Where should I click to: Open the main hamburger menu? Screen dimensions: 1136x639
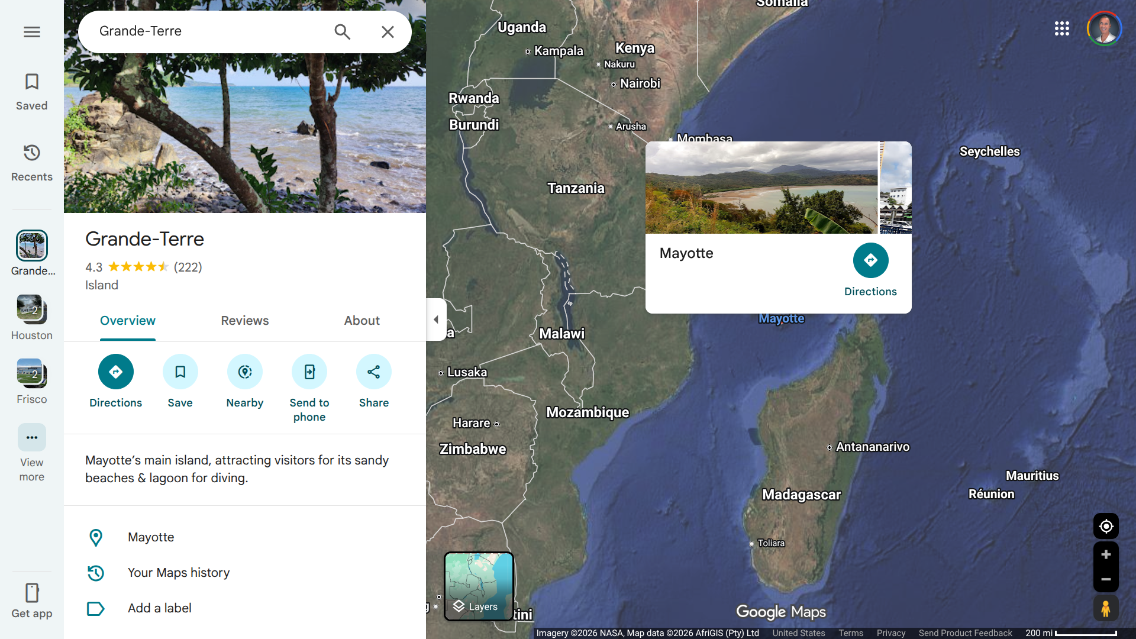click(x=32, y=32)
